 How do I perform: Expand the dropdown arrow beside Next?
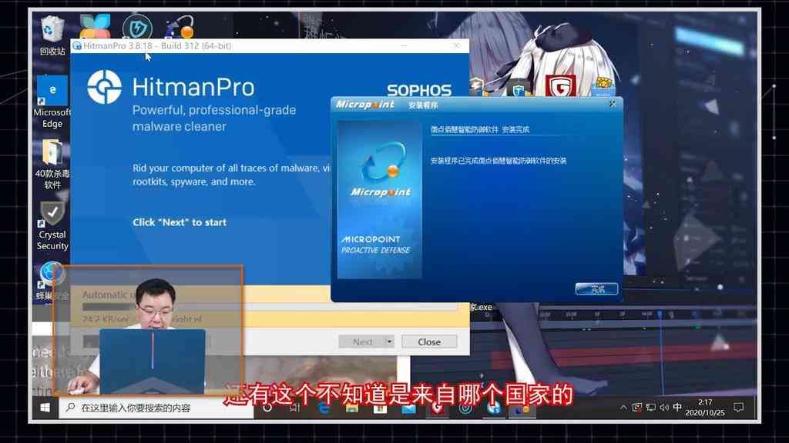(389, 341)
